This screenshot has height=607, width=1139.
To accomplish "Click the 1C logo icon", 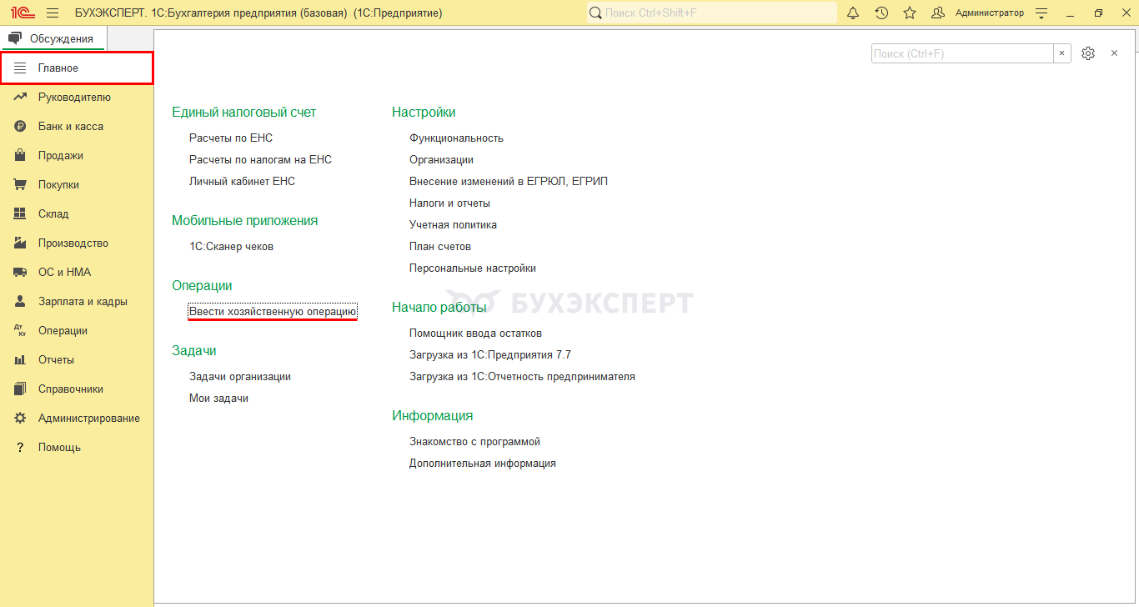I will tap(22, 13).
